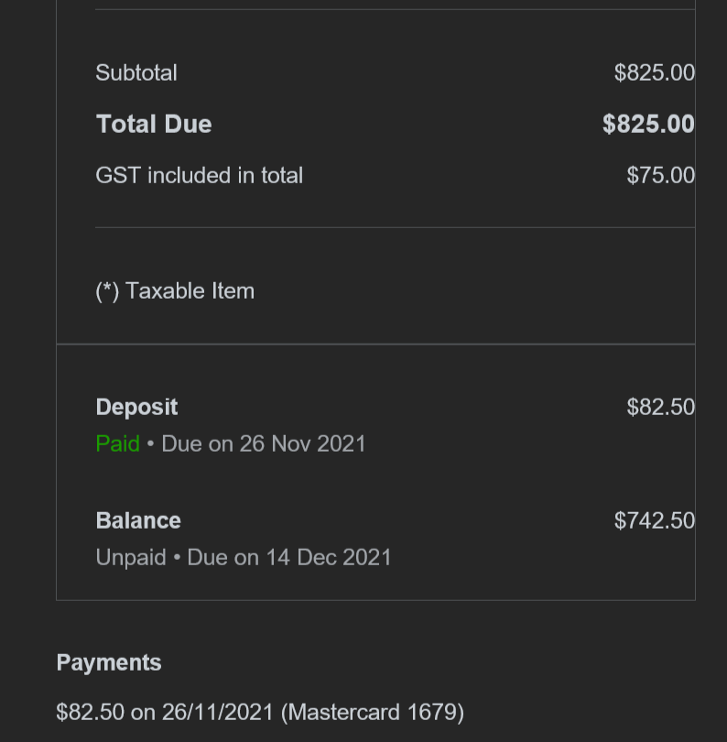Click the Subtotal label
The width and height of the screenshot is (727, 742).
pos(136,73)
